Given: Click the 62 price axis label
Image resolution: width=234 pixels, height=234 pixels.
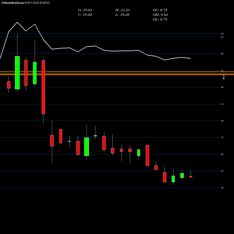Looking at the screenshot, I should (x=222, y=34).
